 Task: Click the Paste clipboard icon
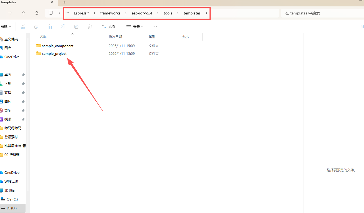point(50,27)
